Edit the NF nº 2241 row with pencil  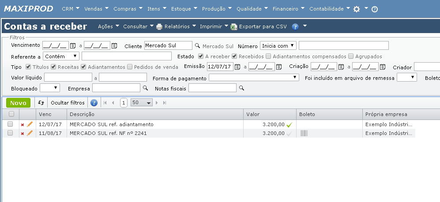(30, 133)
